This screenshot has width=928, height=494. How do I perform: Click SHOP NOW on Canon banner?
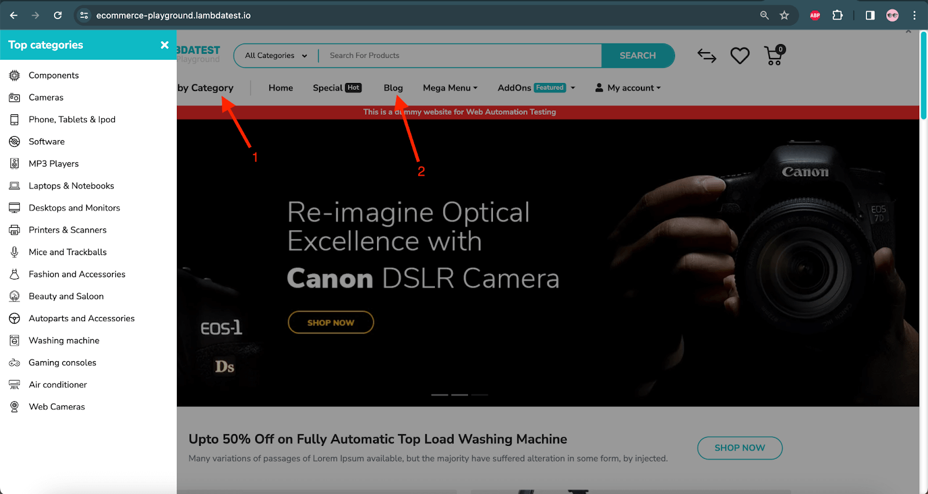(331, 322)
